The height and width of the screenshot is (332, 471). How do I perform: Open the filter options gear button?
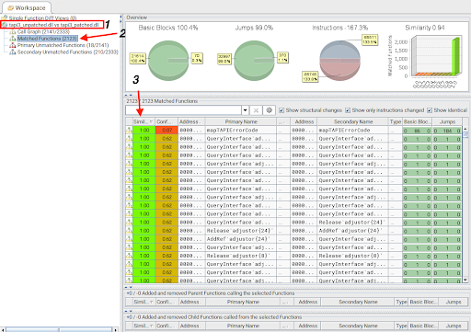(x=269, y=110)
